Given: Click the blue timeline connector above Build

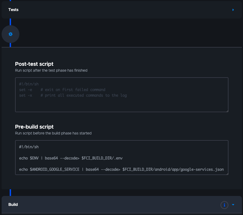Looking at the screenshot, I should click(x=10, y=192).
